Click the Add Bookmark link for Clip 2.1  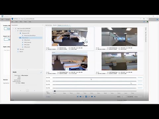click(140, 78)
